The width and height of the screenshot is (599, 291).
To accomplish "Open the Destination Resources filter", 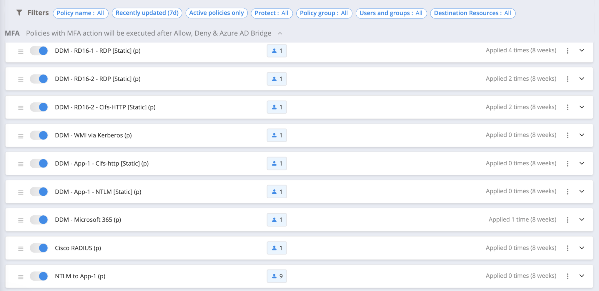I will (472, 13).
